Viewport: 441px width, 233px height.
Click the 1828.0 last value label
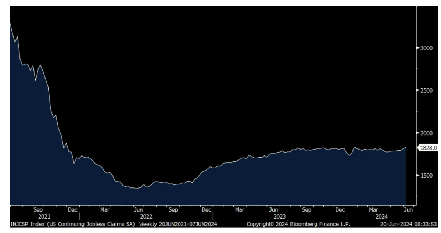click(x=429, y=148)
